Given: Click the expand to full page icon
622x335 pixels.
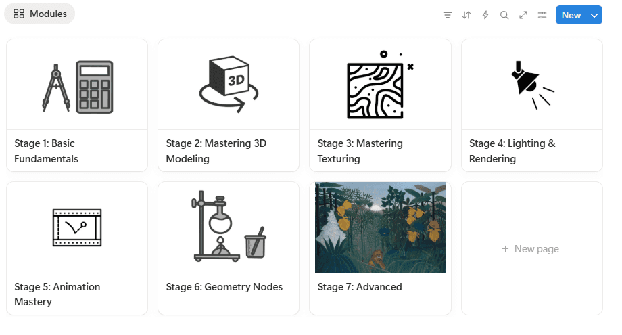Looking at the screenshot, I should [x=523, y=15].
